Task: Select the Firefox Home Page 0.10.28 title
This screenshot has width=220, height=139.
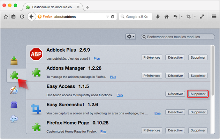Action: [78, 123]
